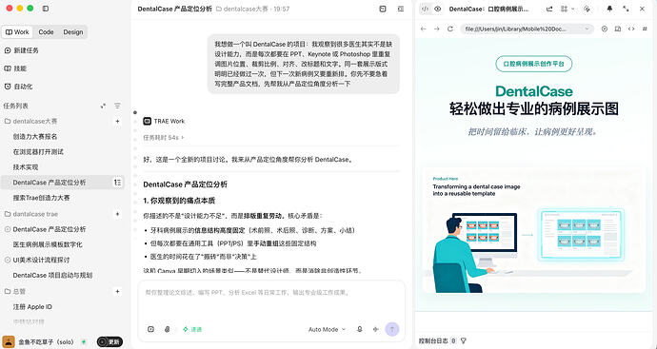Collapse the dantalcase trae folder

point(31,214)
